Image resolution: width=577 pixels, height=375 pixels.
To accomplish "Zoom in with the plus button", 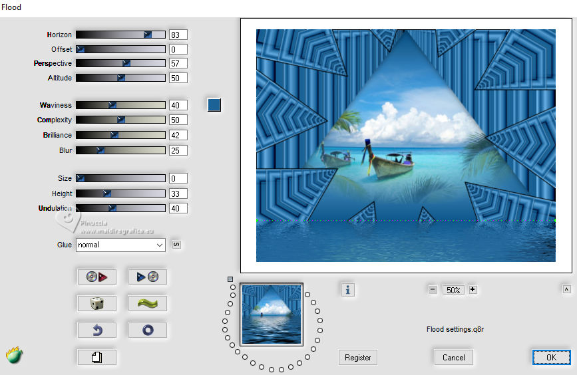I will [473, 290].
